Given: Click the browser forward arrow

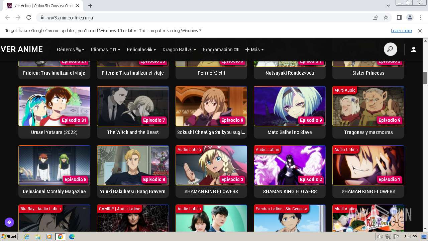Looking at the screenshot, I should click(18, 17).
